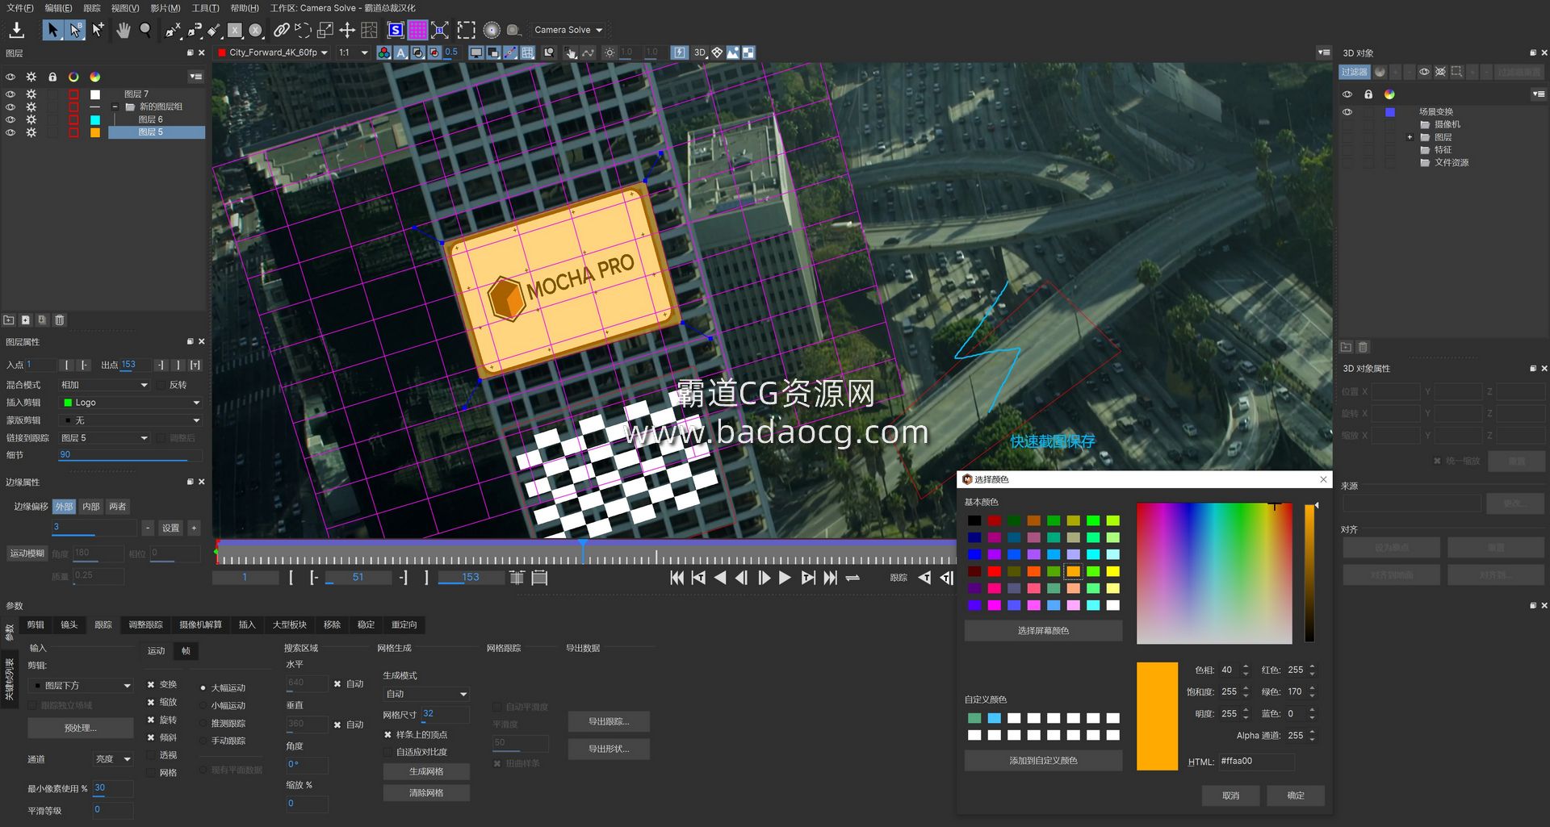The height and width of the screenshot is (827, 1550).
Task: Select the Add Point tool
Action: click(x=98, y=30)
